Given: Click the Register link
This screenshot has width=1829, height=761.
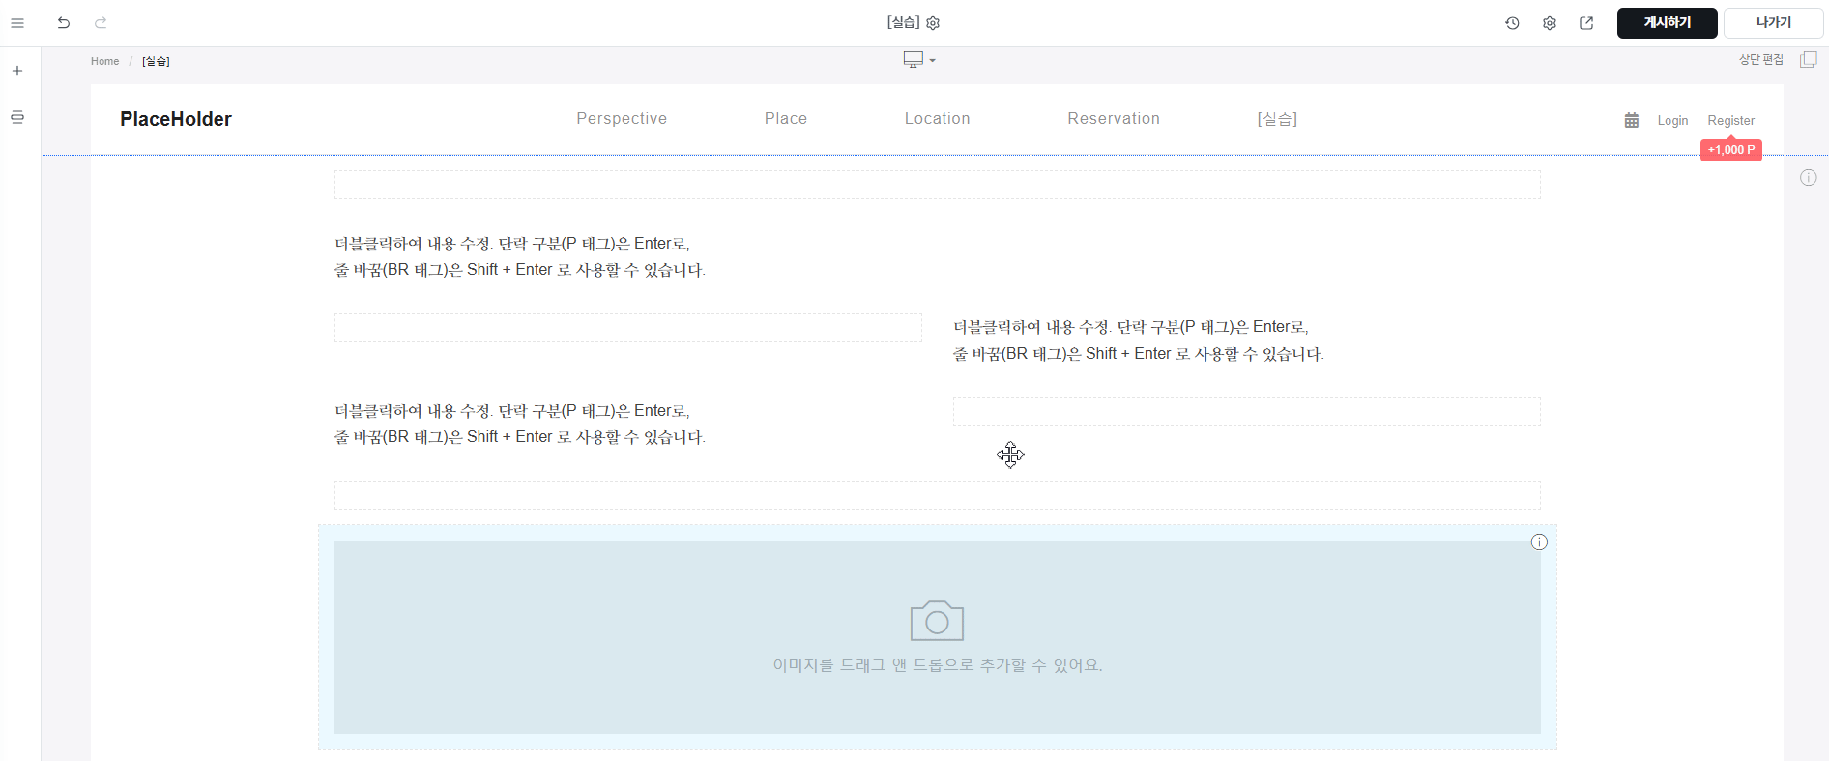Looking at the screenshot, I should coord(1730,120).
